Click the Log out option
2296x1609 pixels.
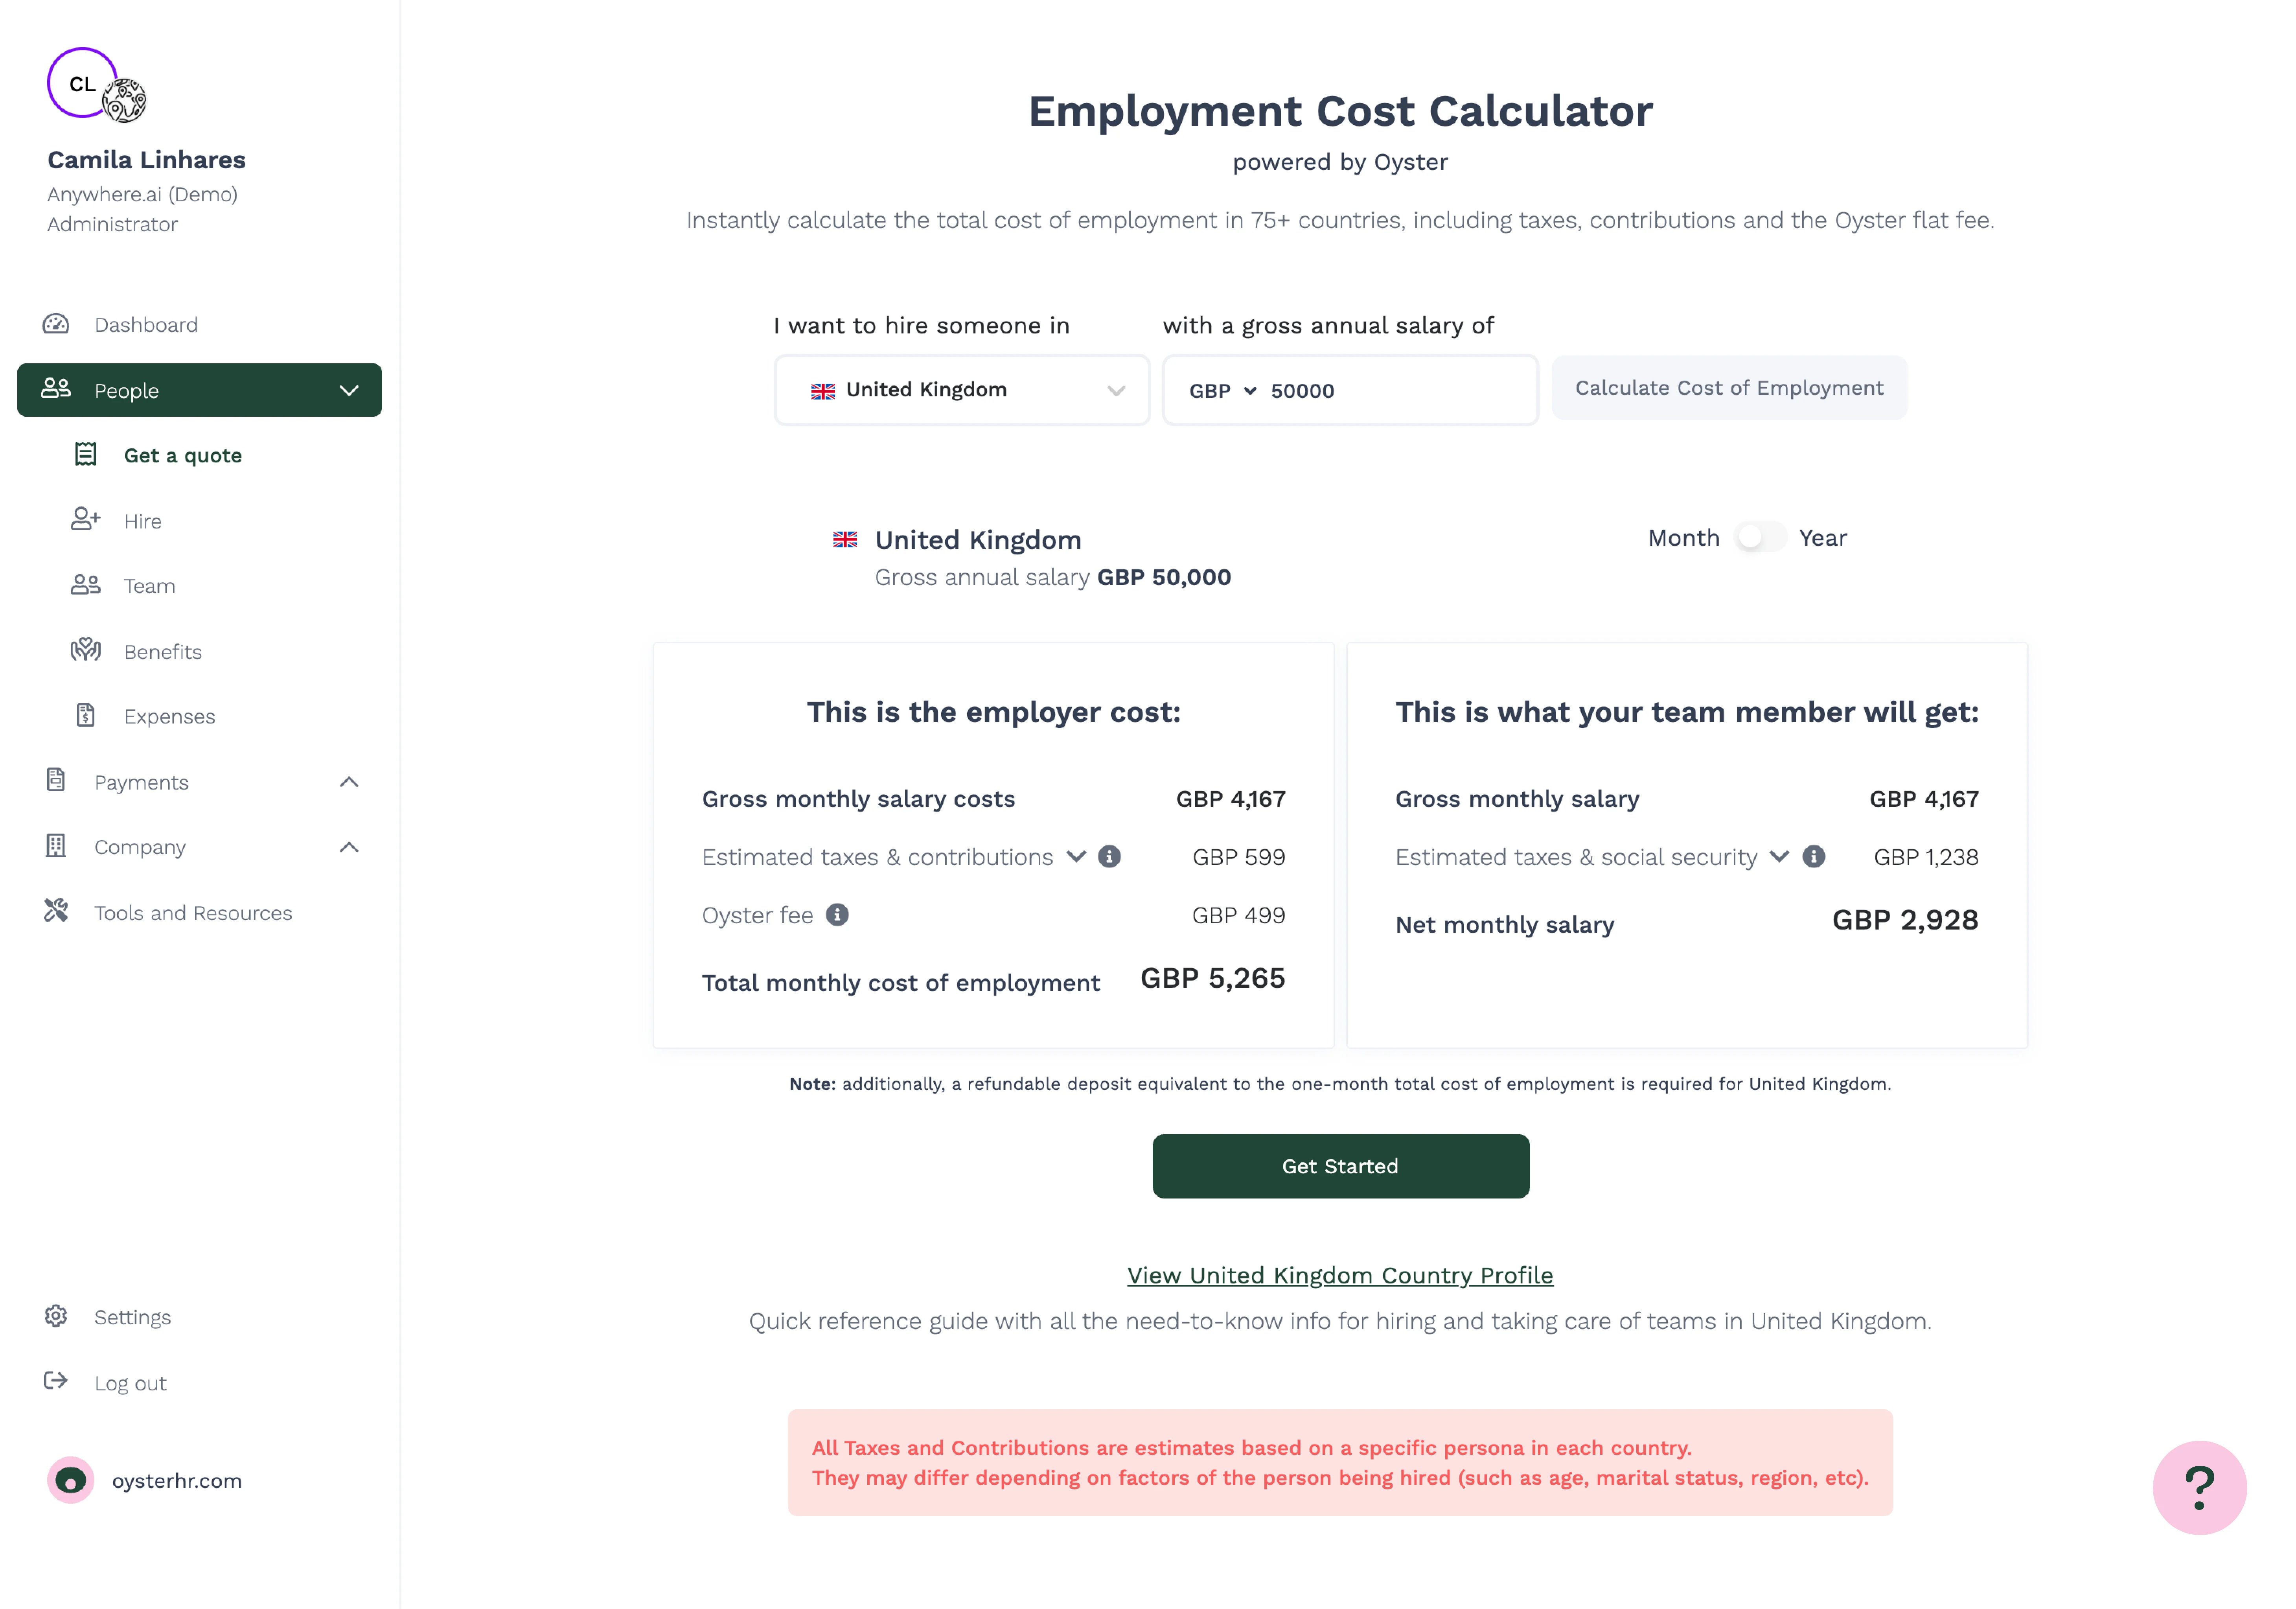point(130,1382)
